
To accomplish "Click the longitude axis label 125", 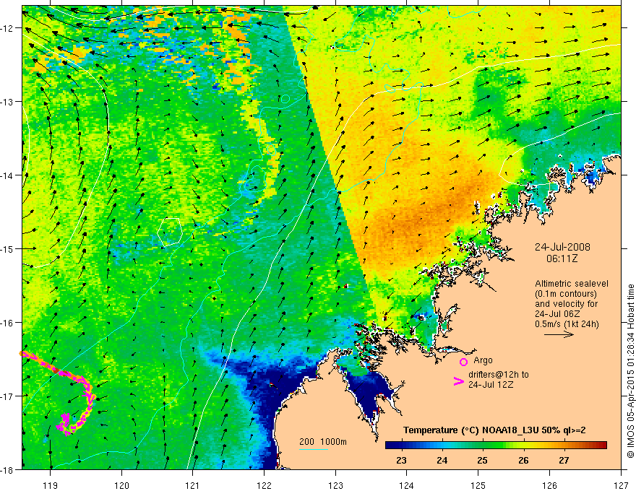I will click(478, 485).
